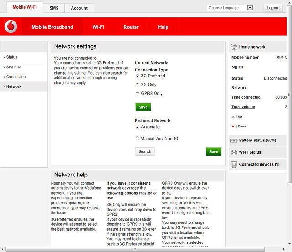
Task: Switch to the SMS tab
Action: coord(54,8)
